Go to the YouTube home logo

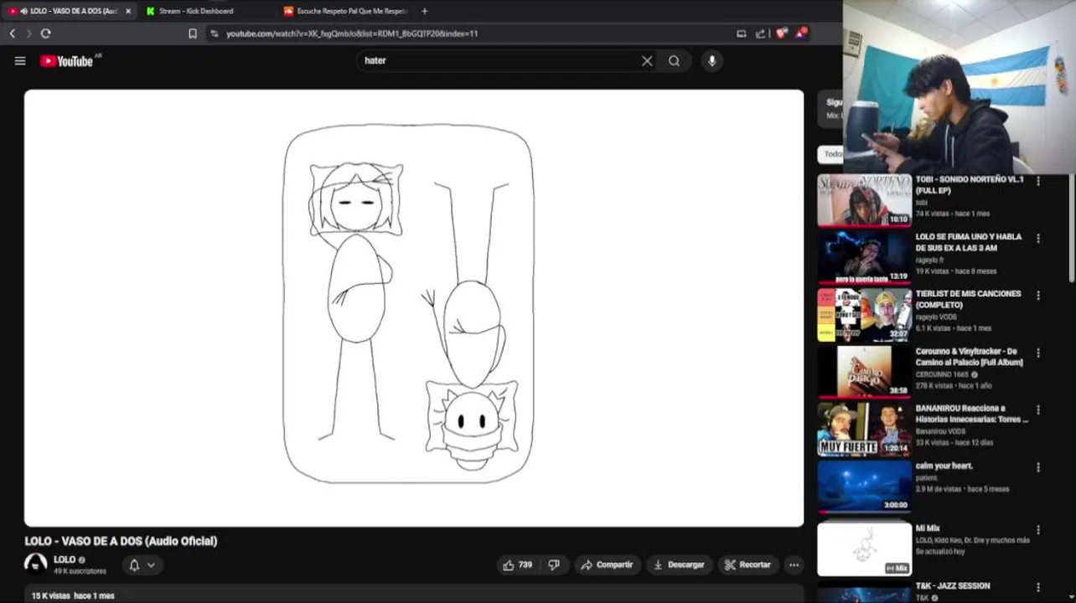[66, 61]
